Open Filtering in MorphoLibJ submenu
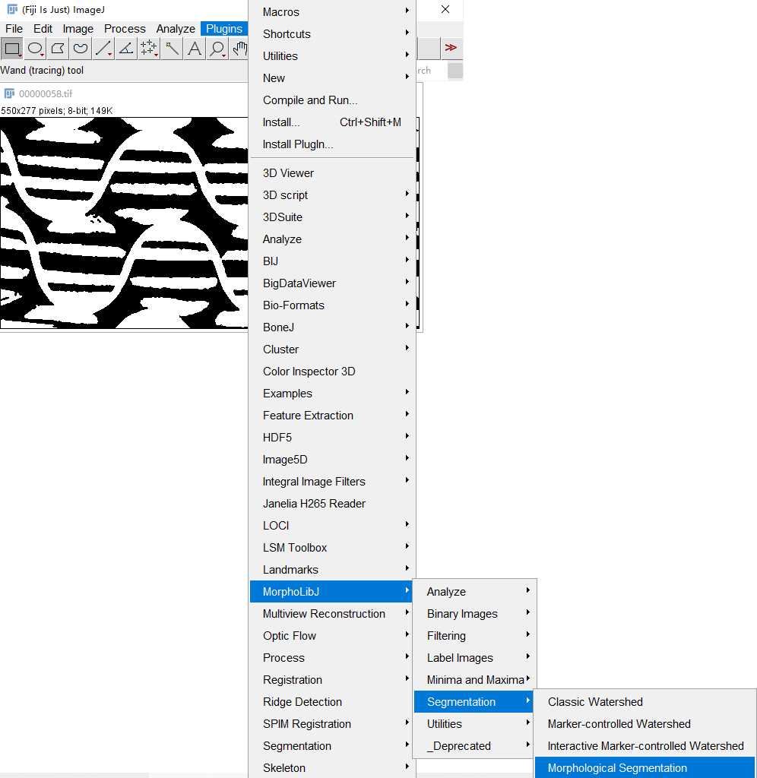The width and height of the screenshot is (757, 778). [x=474, y=636]
